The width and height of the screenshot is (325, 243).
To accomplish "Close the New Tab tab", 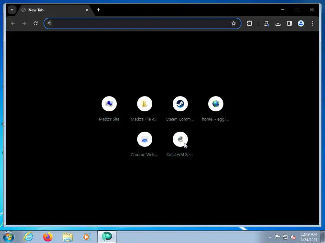I will click(x=87, y=10).
